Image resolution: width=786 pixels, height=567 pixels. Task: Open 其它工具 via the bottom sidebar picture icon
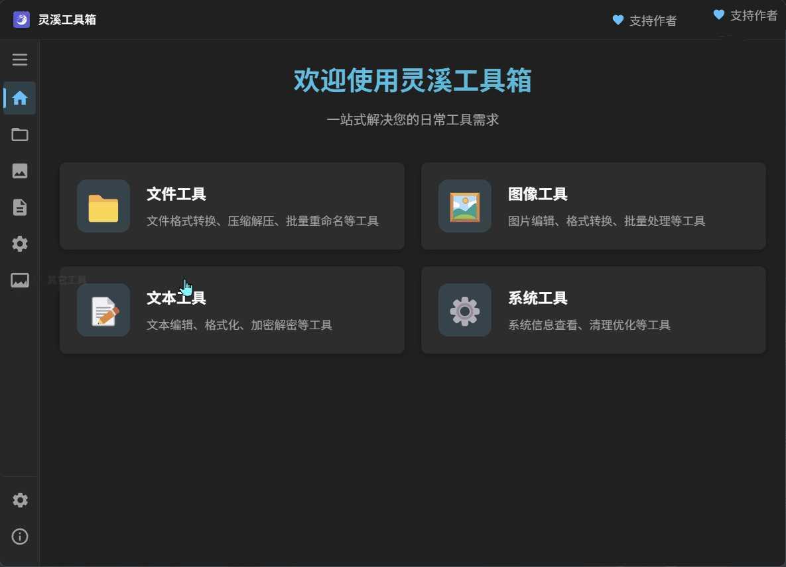click(x=19, y=280)
